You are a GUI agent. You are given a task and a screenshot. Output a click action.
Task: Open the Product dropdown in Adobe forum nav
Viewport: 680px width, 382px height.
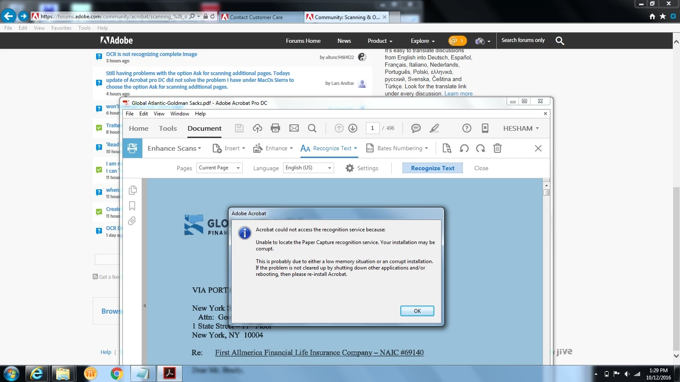tap(380, 41)
